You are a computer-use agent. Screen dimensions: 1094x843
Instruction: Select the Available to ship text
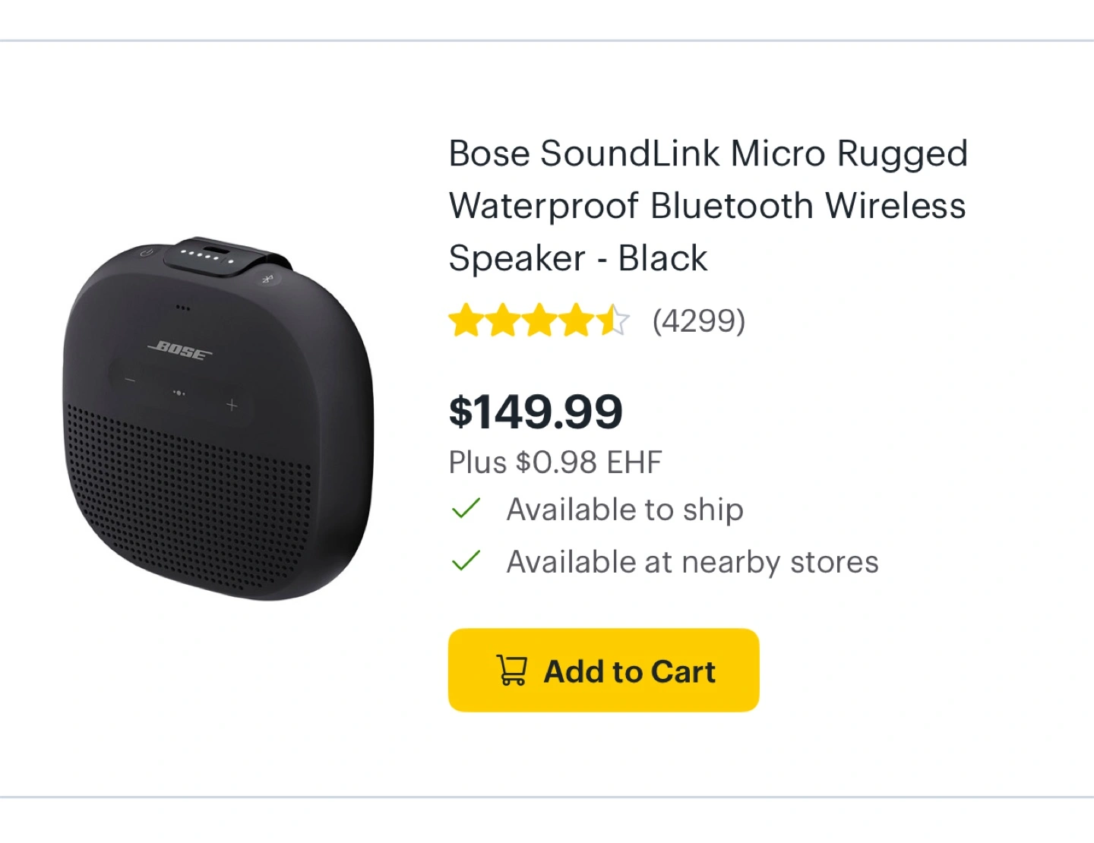click(x=624, y=510)
